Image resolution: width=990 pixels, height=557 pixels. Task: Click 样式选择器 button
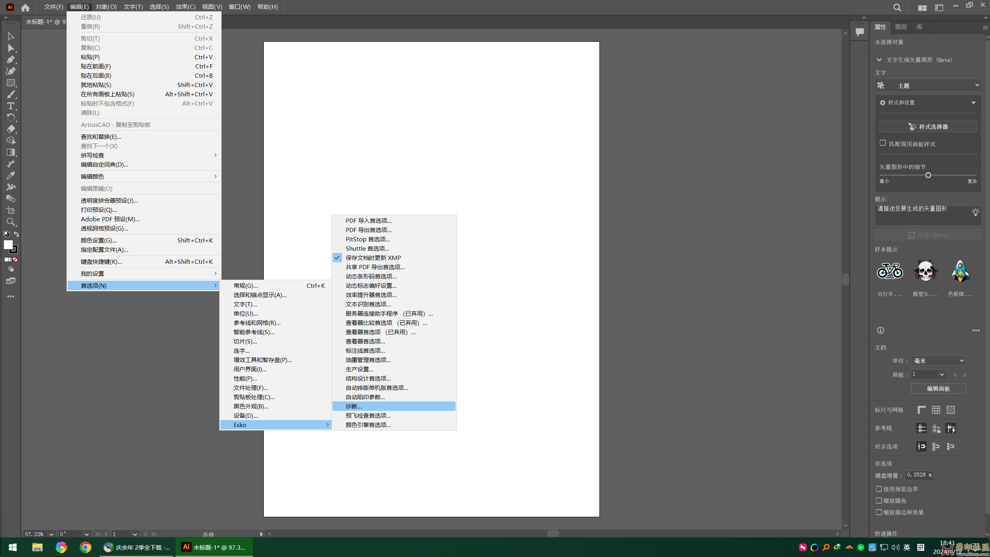pyautogui.click(x=928, y=126)
